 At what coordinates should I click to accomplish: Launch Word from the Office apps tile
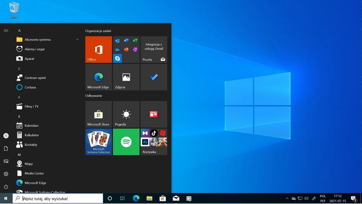[x=126, y=41]
